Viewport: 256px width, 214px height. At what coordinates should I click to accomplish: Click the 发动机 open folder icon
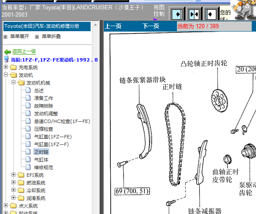tap(13, 75)
